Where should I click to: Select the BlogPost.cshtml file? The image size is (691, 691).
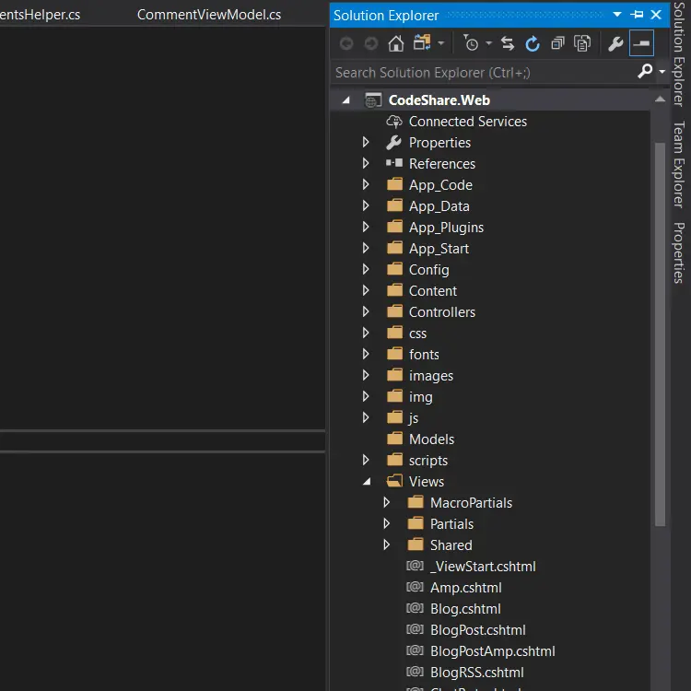(477, 630)
